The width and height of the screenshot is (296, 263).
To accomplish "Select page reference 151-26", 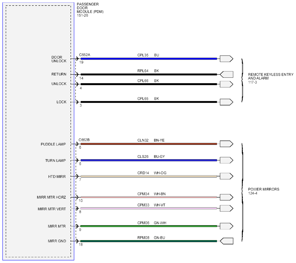I will tap(83, 16).
